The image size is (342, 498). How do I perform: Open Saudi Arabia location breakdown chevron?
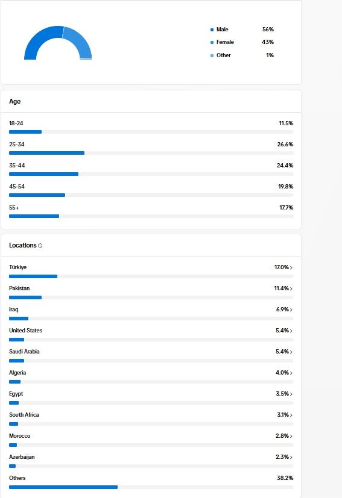tap(291, 352)
